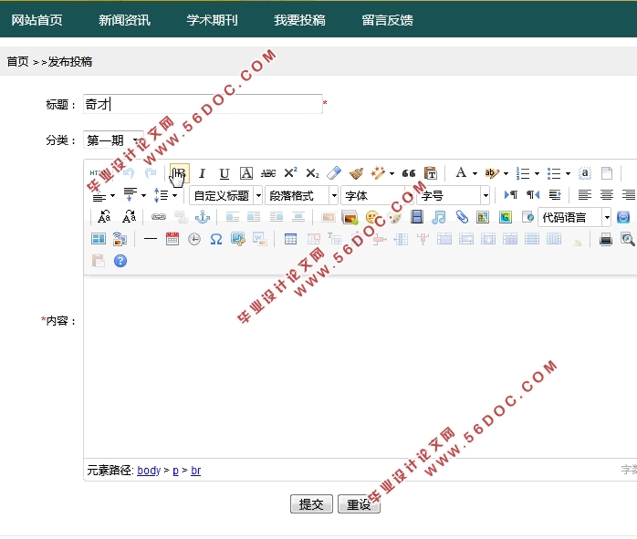Click the superscript icon
The image size is (637, 539).
tap(290, 173)
